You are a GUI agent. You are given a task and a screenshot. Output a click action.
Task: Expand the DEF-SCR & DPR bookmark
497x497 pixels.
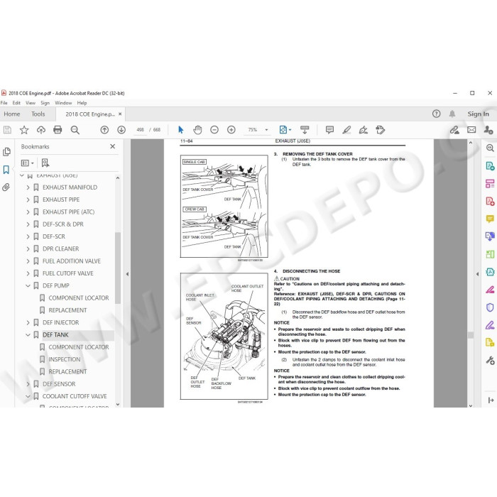click(28, 224)
